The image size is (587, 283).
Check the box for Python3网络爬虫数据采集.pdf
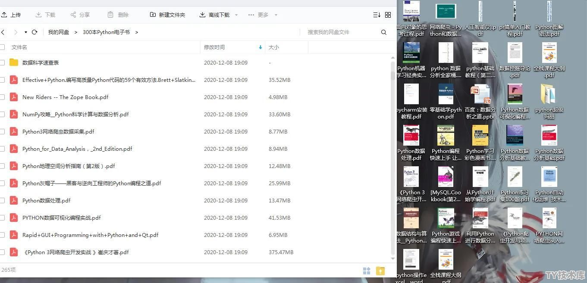pos(2,131)
